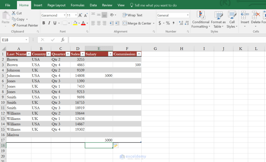
Task: Open Salary filter dropdown
Action: pyautogui.click(x=110, y=54)
